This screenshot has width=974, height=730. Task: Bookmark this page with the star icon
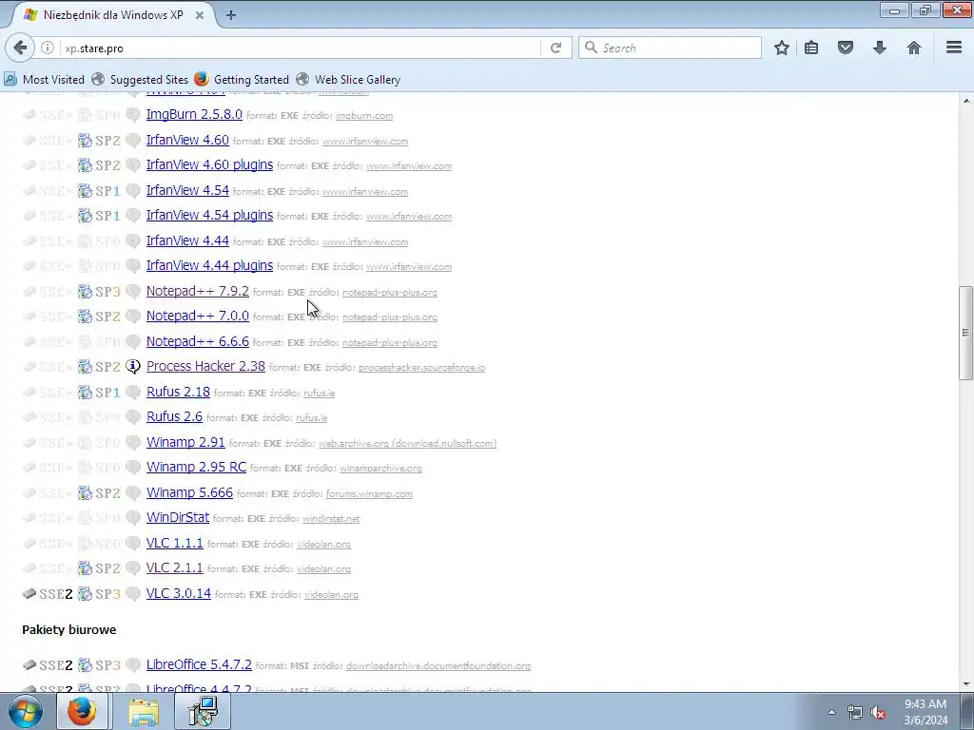(x=782, y=48)
